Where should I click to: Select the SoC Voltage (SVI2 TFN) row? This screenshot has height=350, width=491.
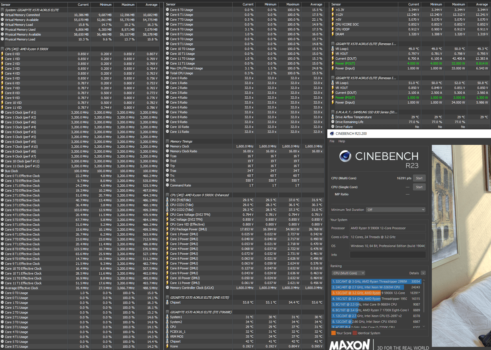tap(245, 219)
